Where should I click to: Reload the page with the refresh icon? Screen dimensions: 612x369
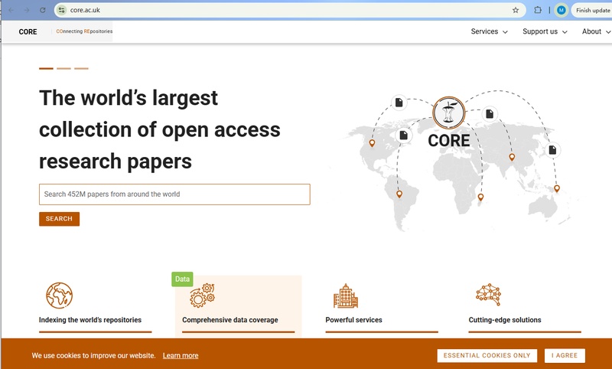point(43,10)
